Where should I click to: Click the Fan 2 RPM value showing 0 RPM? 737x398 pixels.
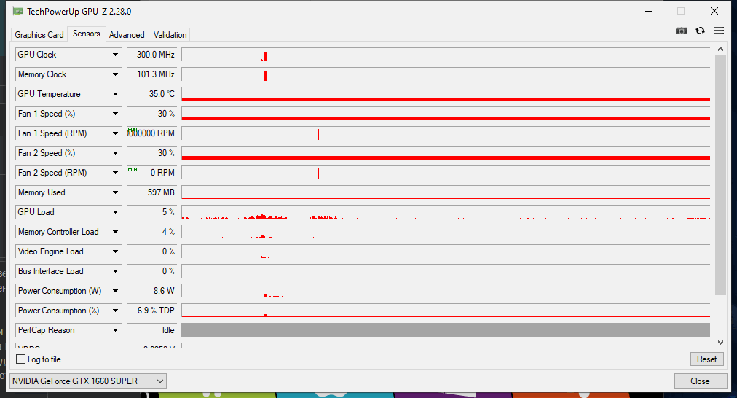pyautogui.click(x=152, y=173)
